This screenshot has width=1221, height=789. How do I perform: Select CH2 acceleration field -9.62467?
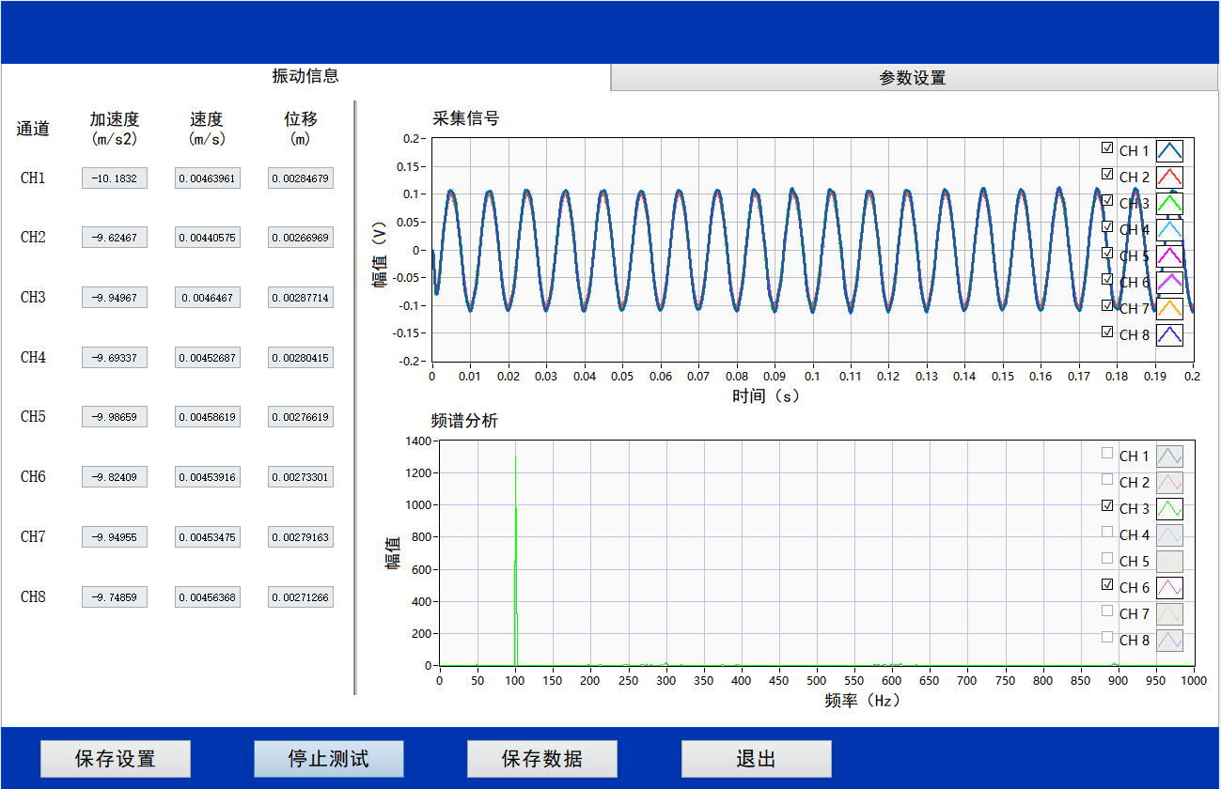pos(115,238)
